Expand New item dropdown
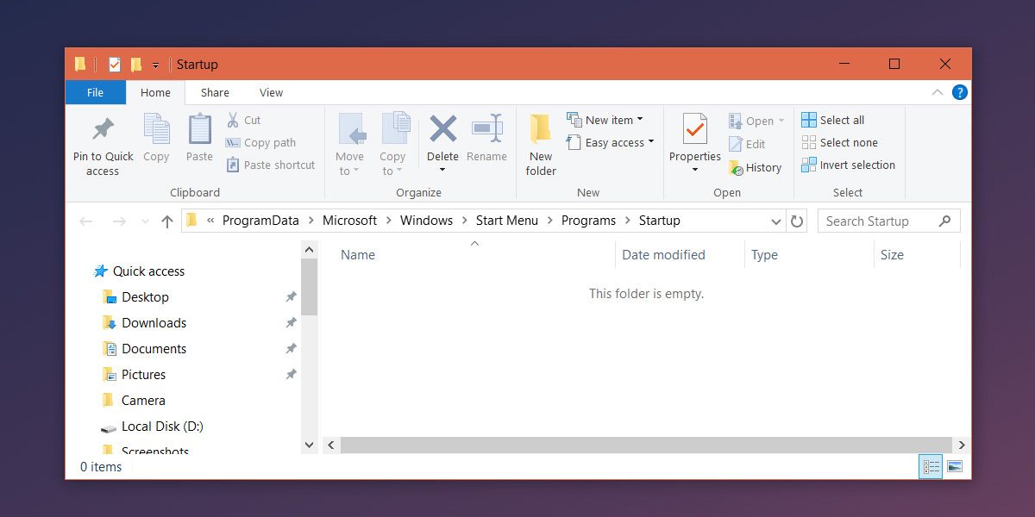 (x=640, y=120)
